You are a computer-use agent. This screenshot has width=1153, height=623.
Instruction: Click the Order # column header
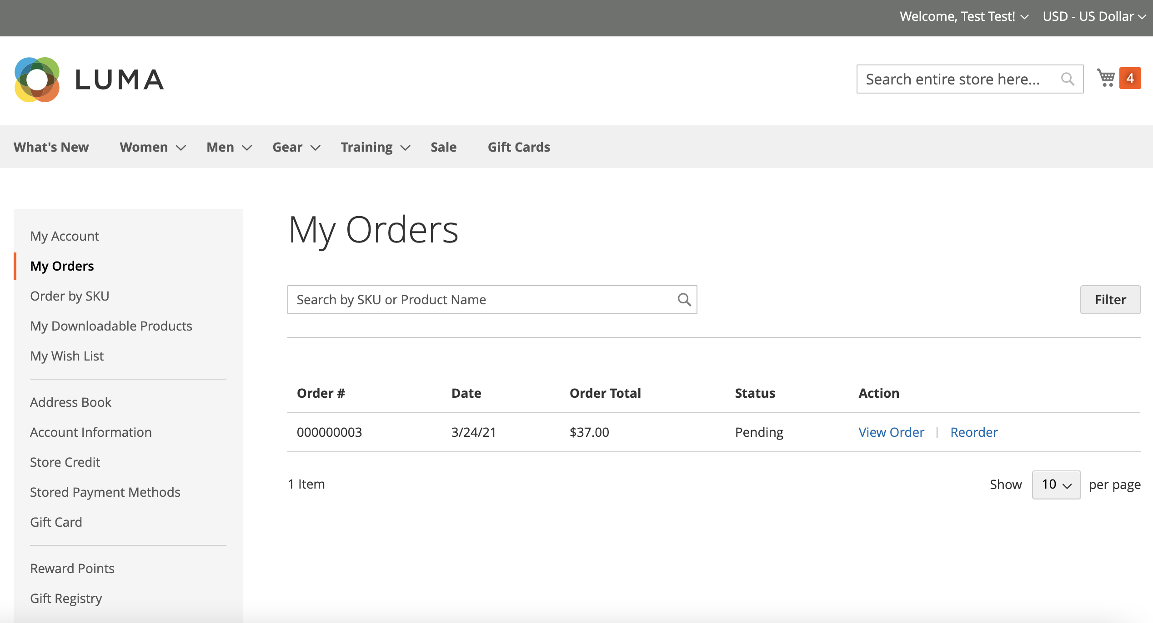click(x=321, y=393)
